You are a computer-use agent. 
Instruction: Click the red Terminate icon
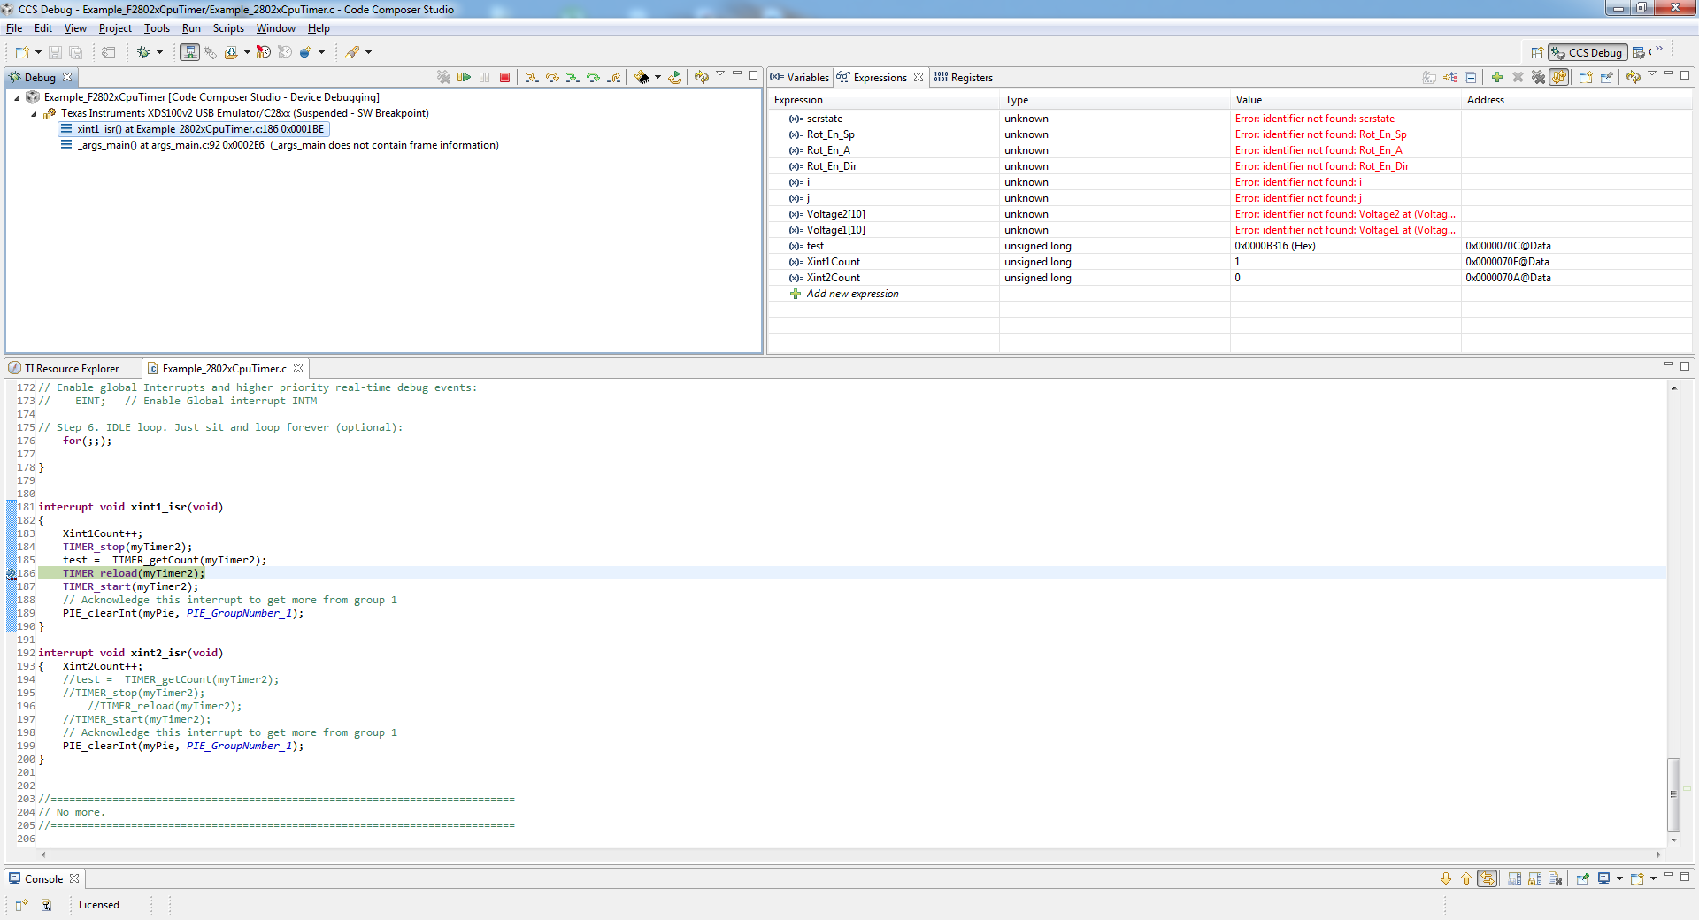pyautogui.click(x=504, y=77)
